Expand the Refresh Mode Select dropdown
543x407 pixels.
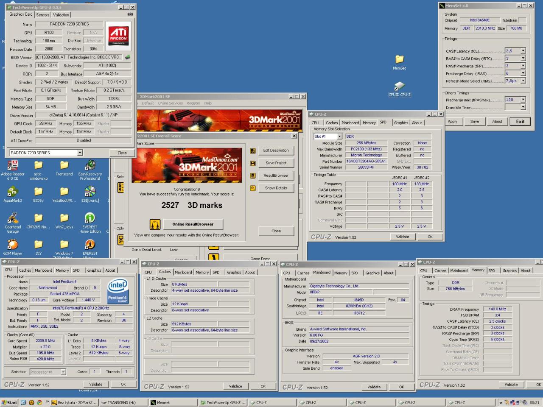pos(523,81)
